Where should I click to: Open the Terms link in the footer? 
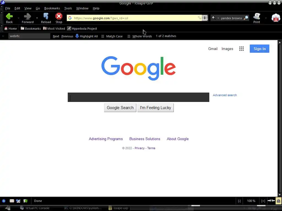[x=151, y=148]
